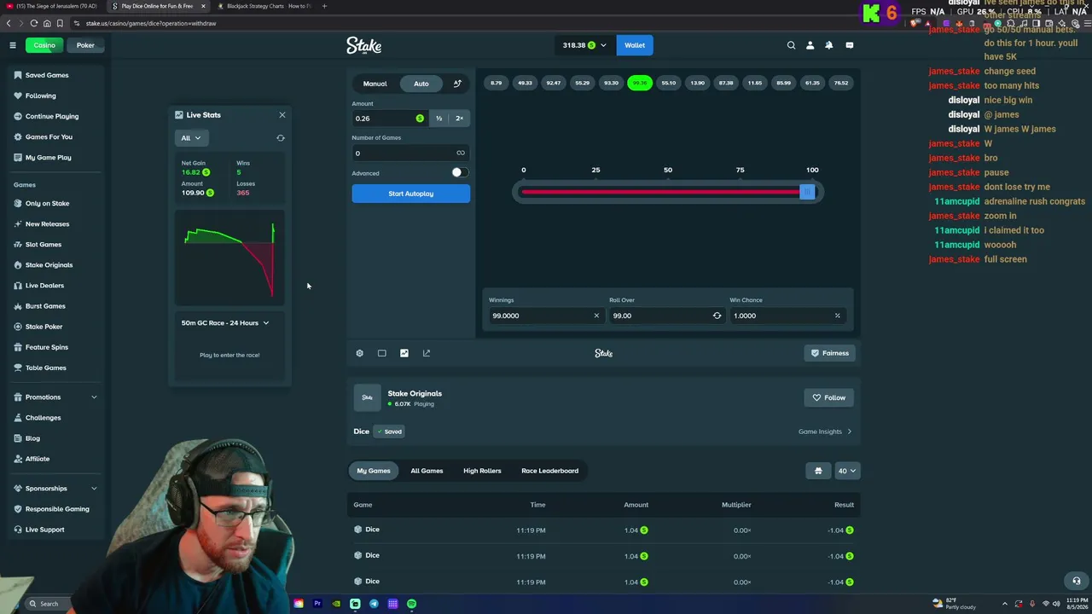Switch the dice game to theatre mode

pos(381,353)
